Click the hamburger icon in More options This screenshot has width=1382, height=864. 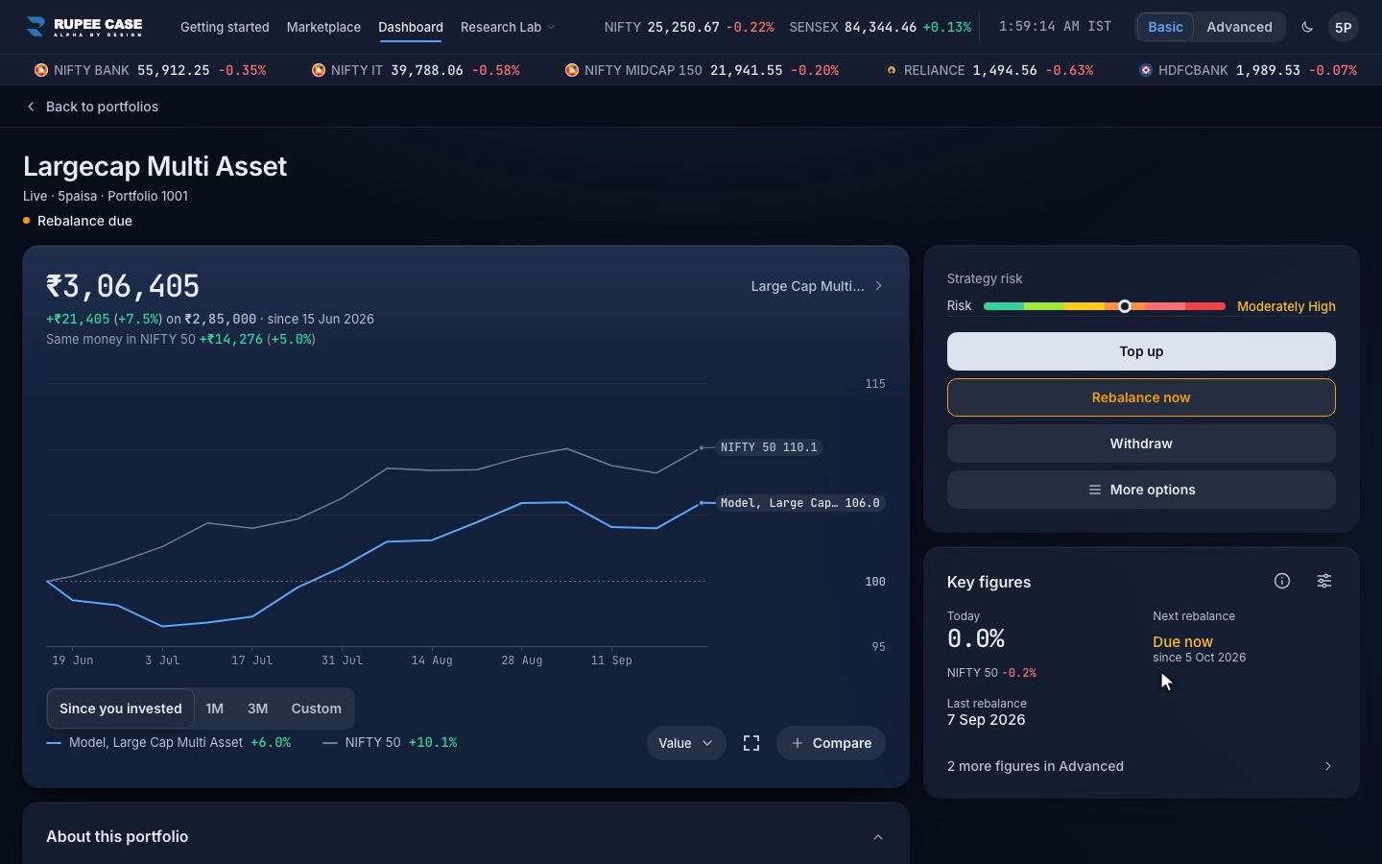1094,490
